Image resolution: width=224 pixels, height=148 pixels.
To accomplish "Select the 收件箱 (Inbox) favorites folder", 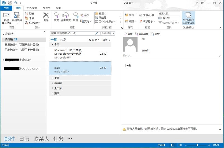I will 9,40.
